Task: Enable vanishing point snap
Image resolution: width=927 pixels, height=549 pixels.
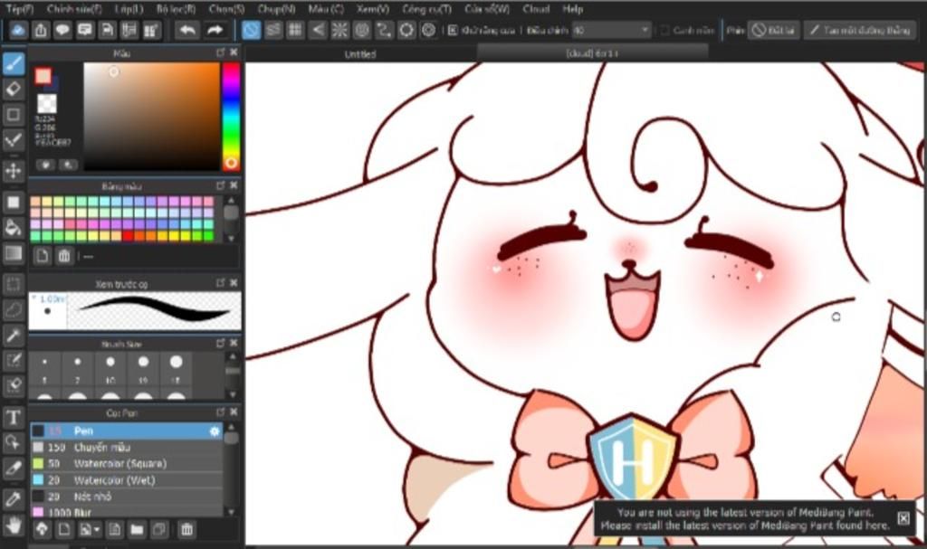Action: point(318,30)
